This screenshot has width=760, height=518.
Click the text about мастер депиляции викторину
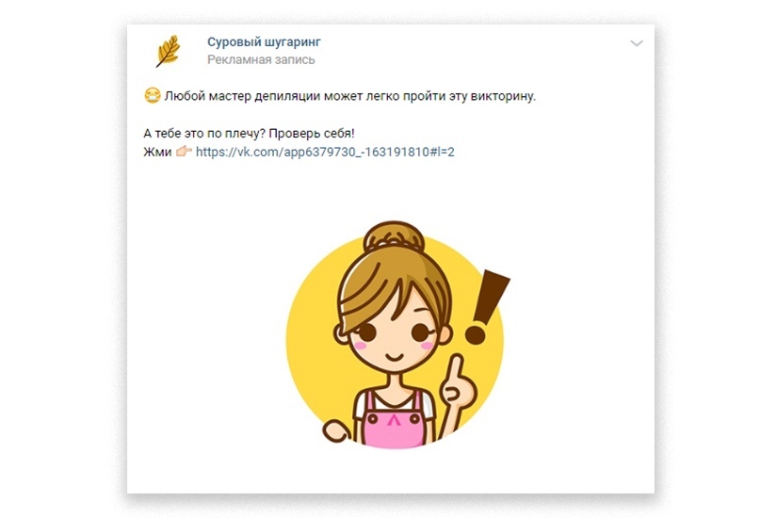click(x=350, y=96)
